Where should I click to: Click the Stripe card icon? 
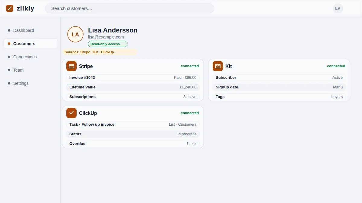coord(71,66)
